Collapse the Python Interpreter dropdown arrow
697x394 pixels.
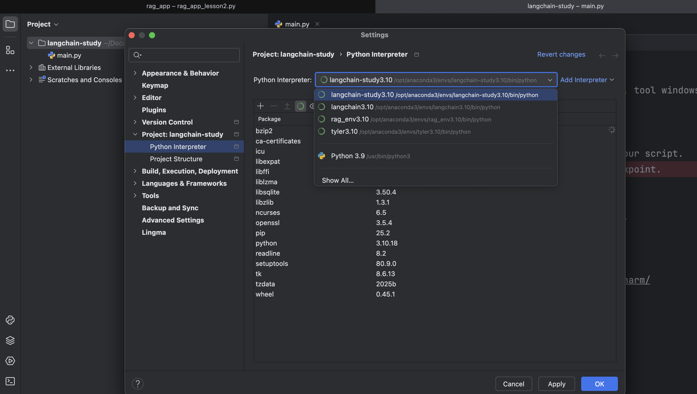click(x=550, y=80)
